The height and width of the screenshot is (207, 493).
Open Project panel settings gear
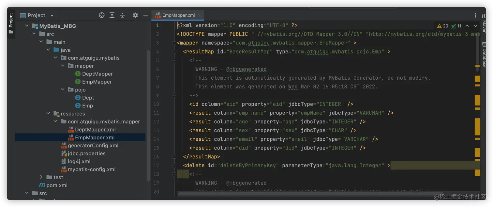[136, 15]
